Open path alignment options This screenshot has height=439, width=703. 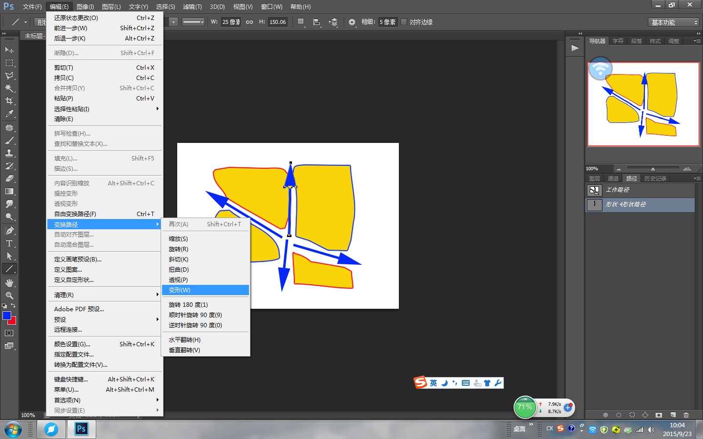(x=317, y=22)
